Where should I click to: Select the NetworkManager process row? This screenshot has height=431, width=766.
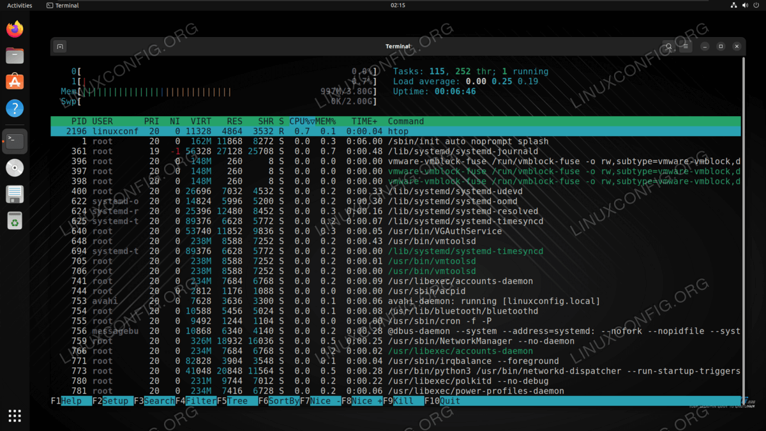pos(396,341)
